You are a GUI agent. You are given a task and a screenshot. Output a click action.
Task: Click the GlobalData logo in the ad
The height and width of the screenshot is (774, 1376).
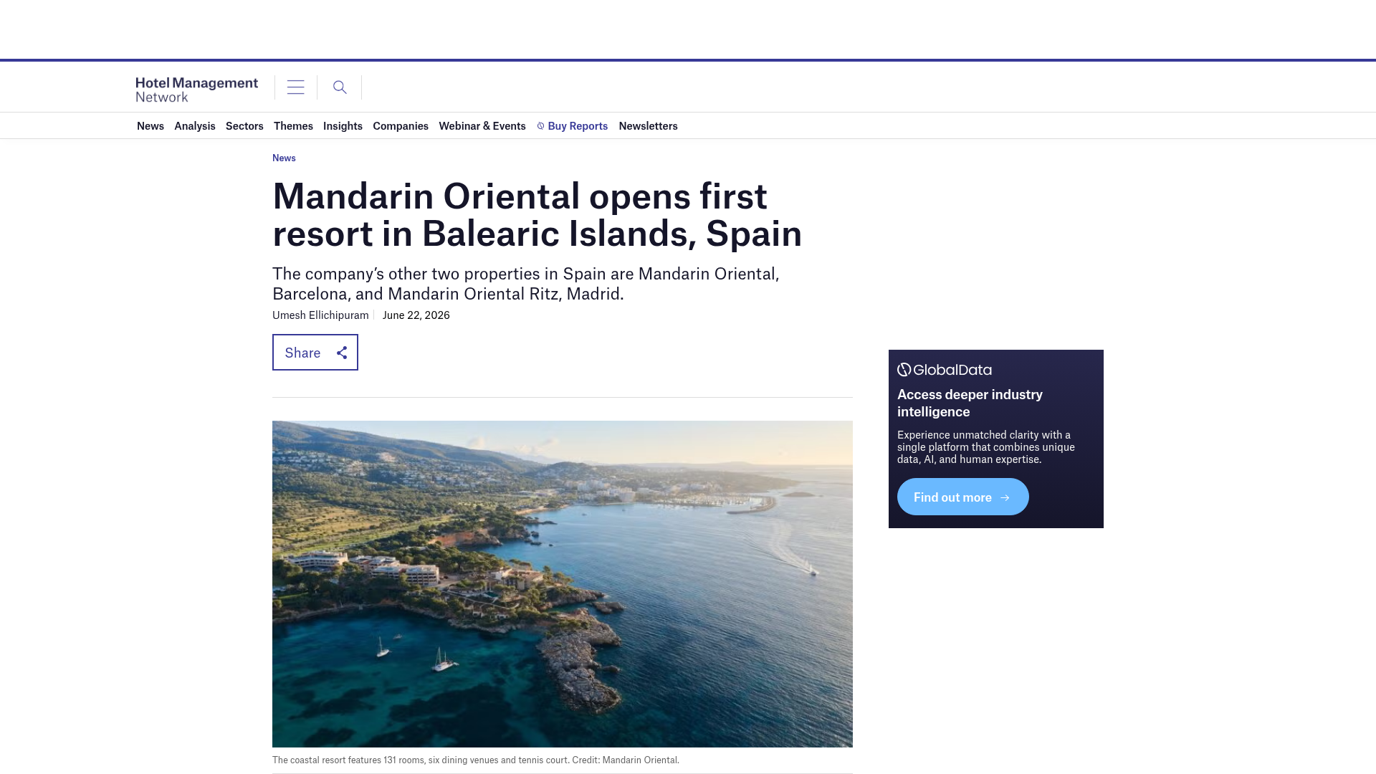click(945, 370)
